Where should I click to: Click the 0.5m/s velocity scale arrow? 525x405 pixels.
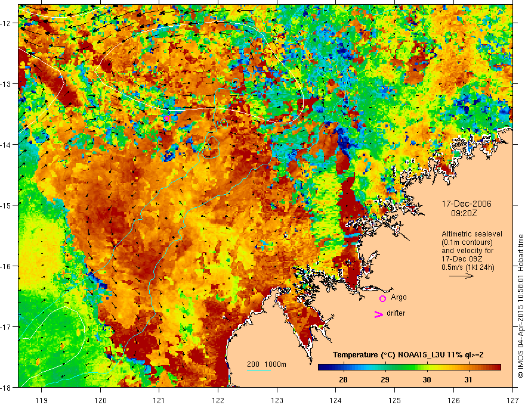tap(461, 276)
